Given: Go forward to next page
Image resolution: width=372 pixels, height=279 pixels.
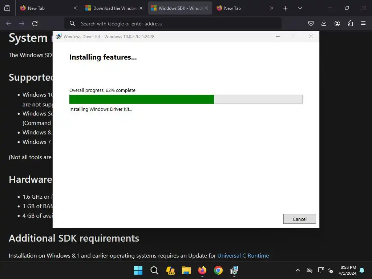Looking at the screenshot, I should 22,24.
